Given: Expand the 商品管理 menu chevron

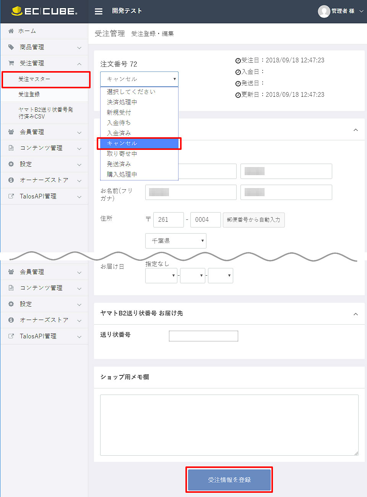Looking at the screenshot, I should coord(79,48).
